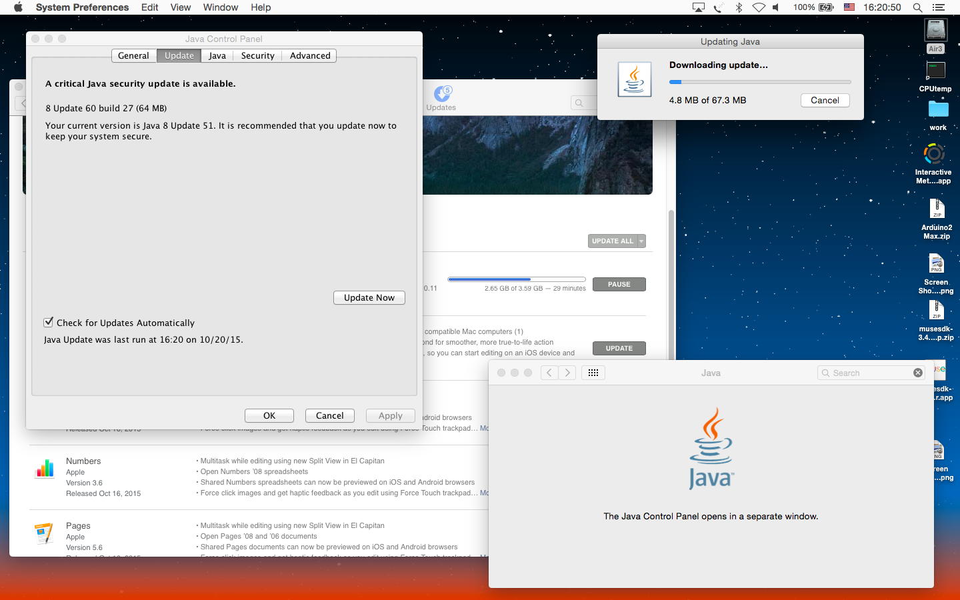The width and height of the screenshot is (960, 600).
Task: Go back in Java preferences window
Action: point(549,373)
